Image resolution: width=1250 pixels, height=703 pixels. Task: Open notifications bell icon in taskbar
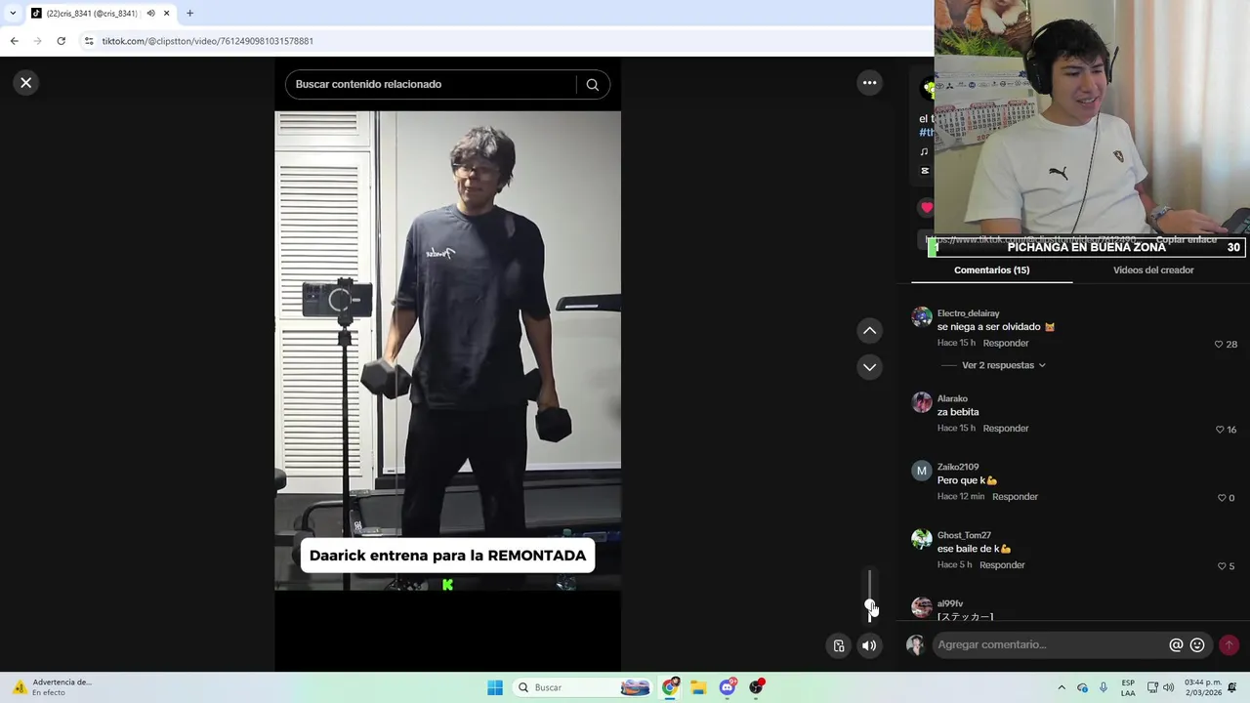(1232, 687)
